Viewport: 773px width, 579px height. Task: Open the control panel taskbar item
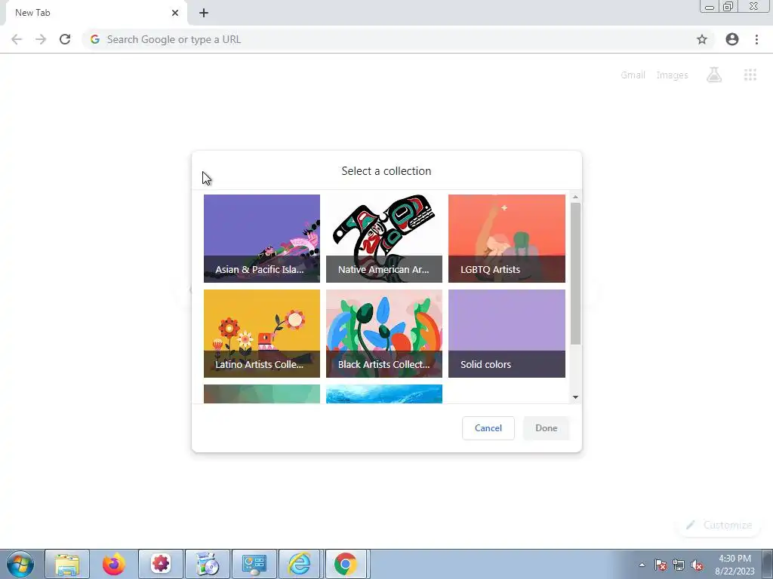254,564
